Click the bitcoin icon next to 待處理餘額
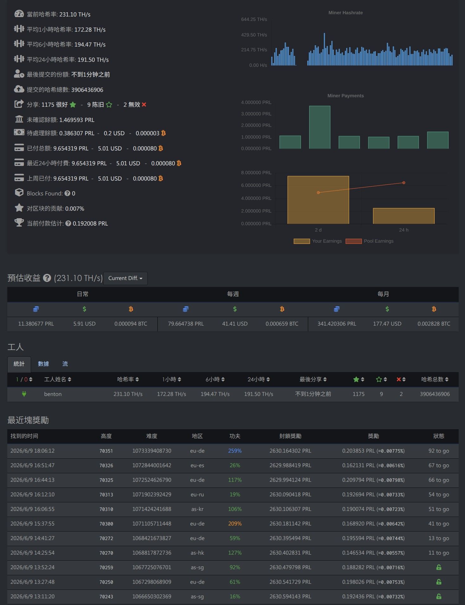 pyautogui.click(x=163, y=133)
